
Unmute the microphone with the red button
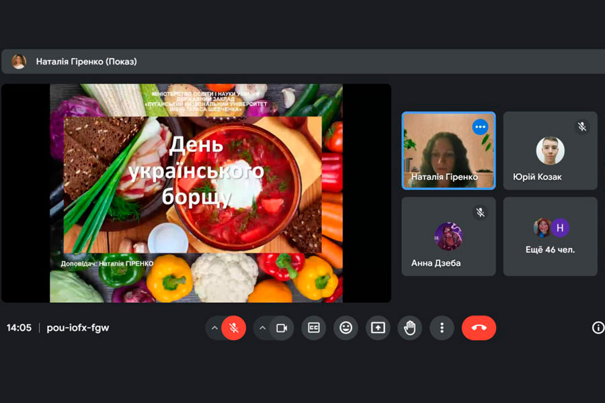coord(234,328)
